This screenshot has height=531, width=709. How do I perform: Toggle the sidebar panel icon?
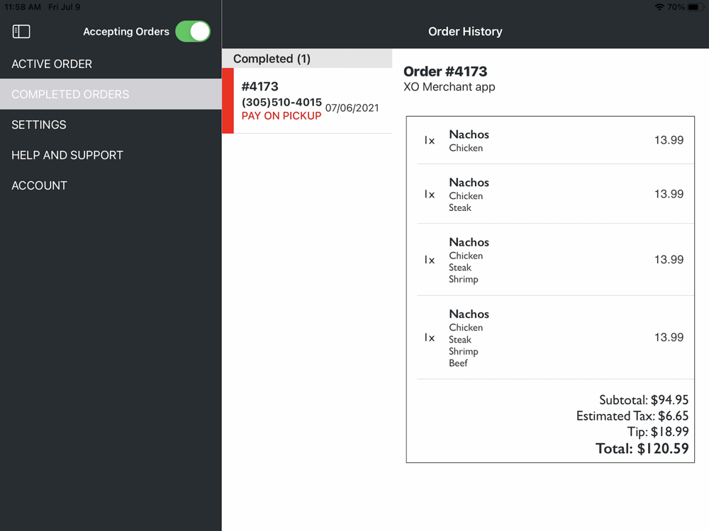pyautogui.click(x=21, y=32)
